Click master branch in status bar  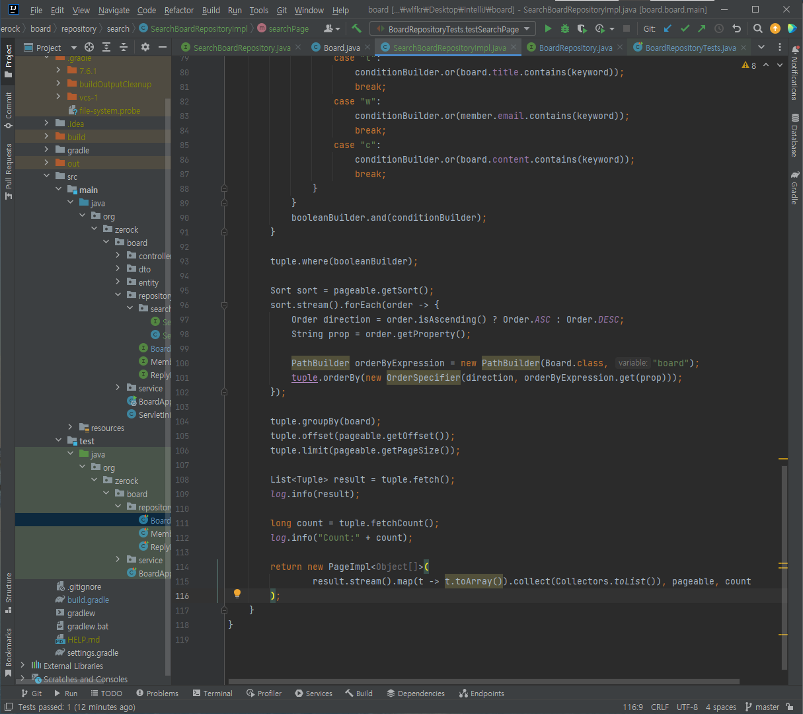click(762, 707)
